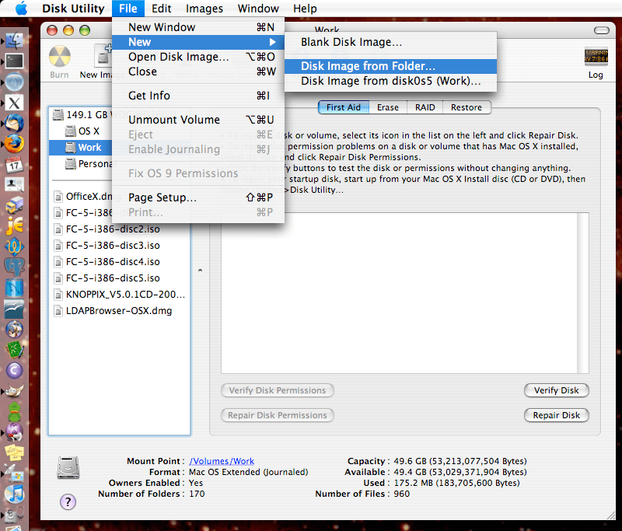Screen dimensions: 622x531
Task: Select LDAPBrowser-OSX.dmg image
Action: (120, 311)
